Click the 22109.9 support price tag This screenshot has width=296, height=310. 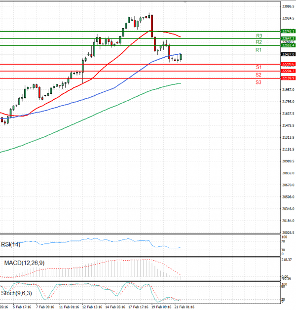click(x=288, y=78)
